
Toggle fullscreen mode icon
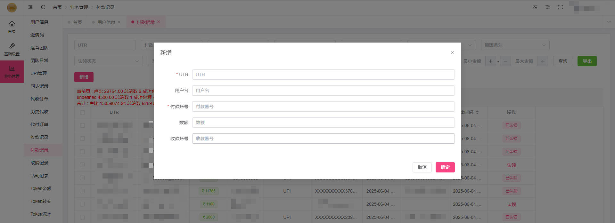tap(560, 7)
